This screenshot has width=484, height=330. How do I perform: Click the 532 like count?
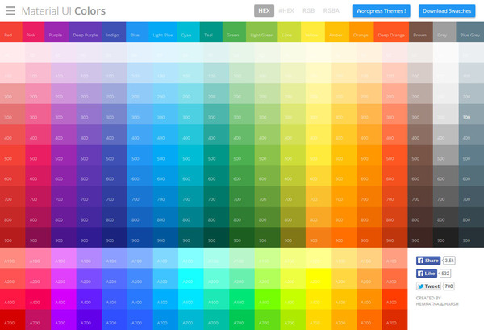[x=445, y=274]
